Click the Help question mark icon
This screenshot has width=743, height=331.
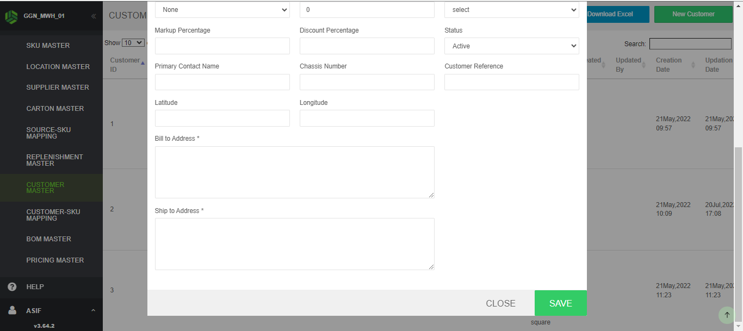tap(12, 287)
